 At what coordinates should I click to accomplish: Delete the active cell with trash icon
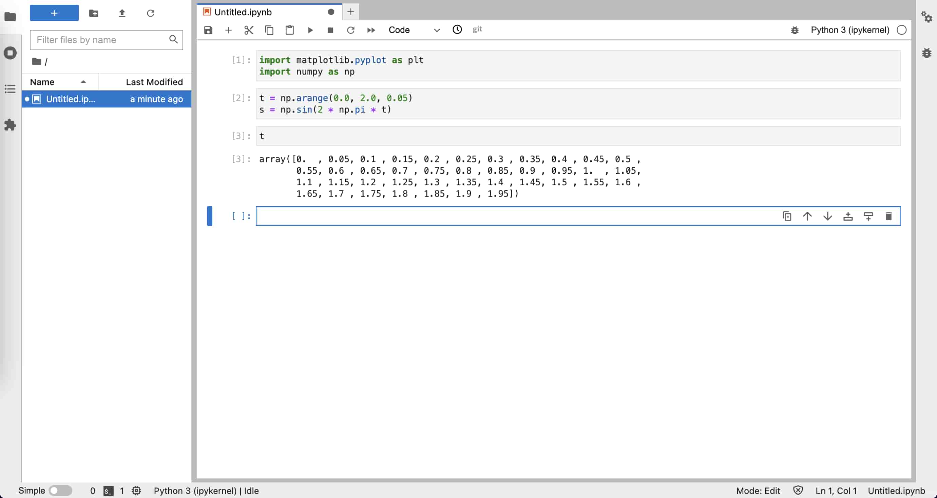click(888, 216)
